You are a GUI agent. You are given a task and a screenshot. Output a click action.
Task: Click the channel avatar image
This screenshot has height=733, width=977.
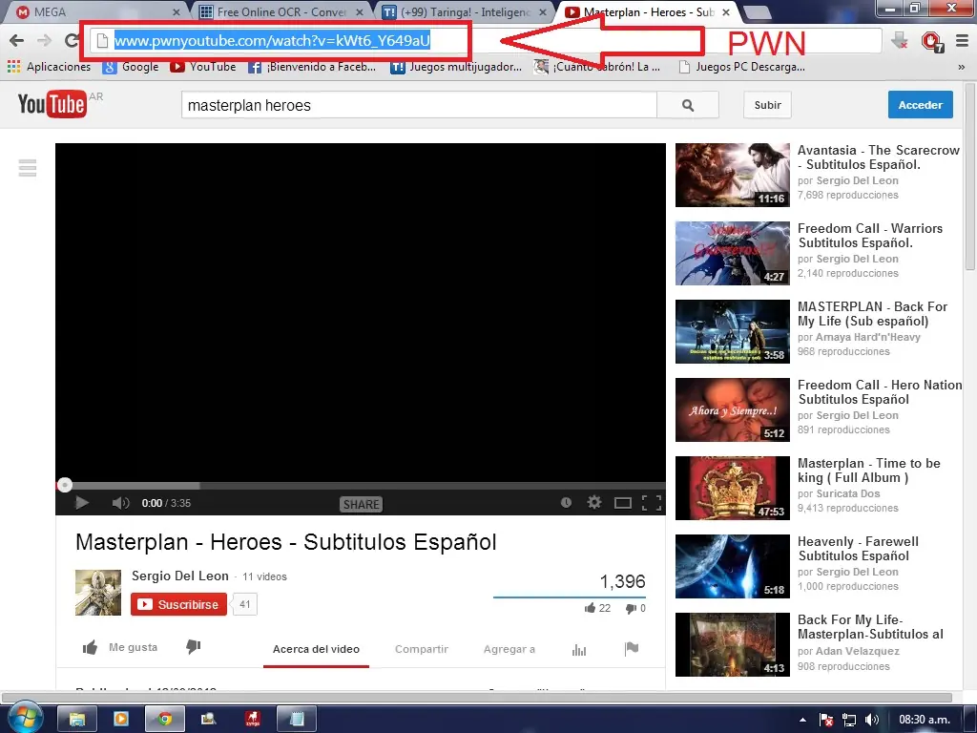[98, 592]
